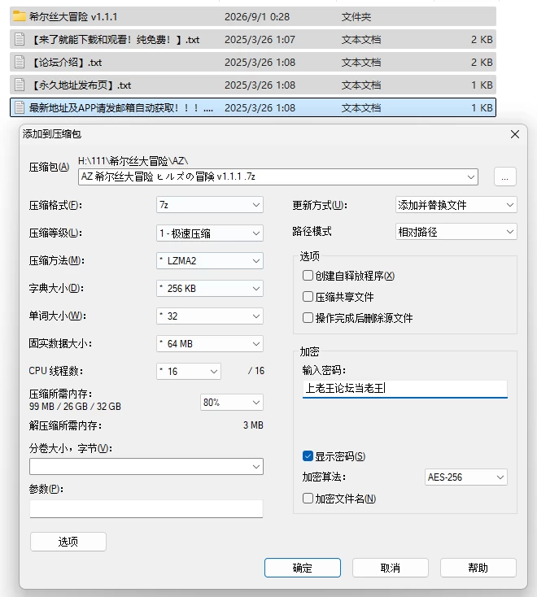Open 固实数据大小 64 MB dropdown

(209, 344)
